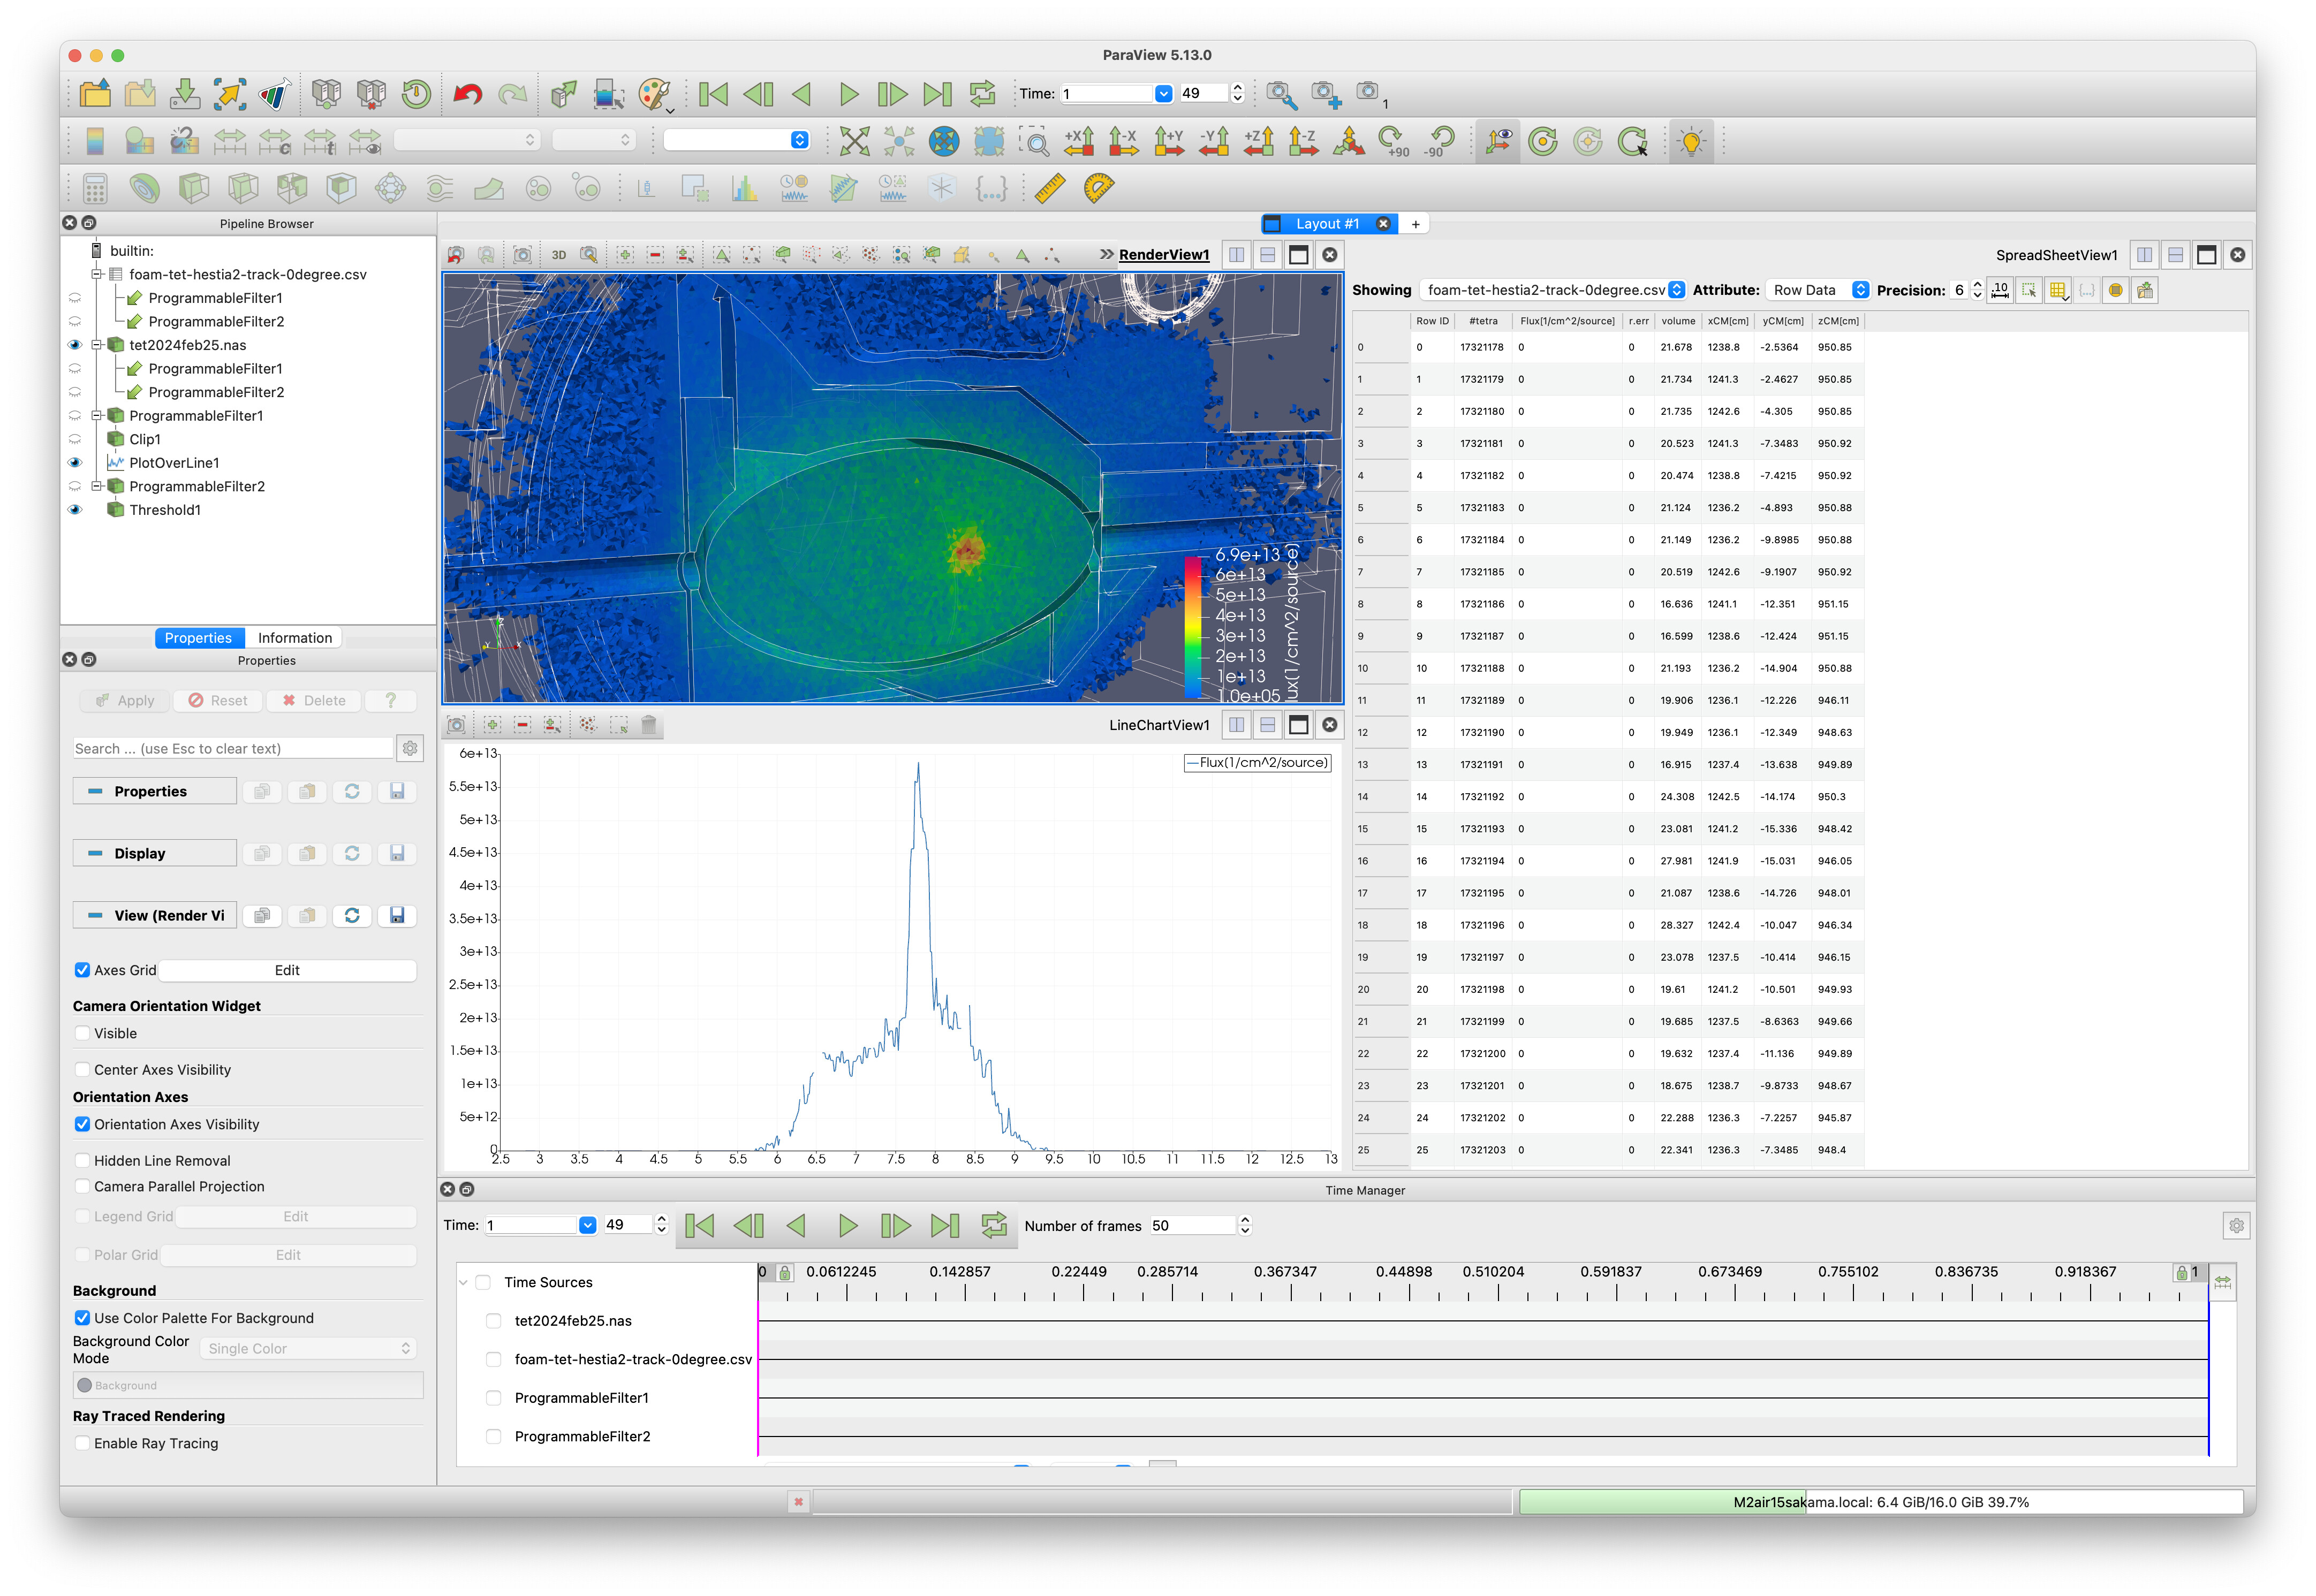
Task: Toggle the 3D interaction mode button
Action: tap(559, 255)
